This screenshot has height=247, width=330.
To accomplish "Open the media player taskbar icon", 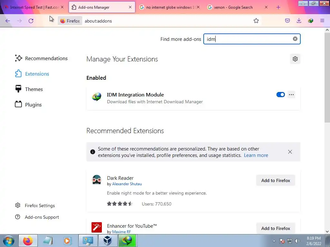I will click(x=67, y=241).
